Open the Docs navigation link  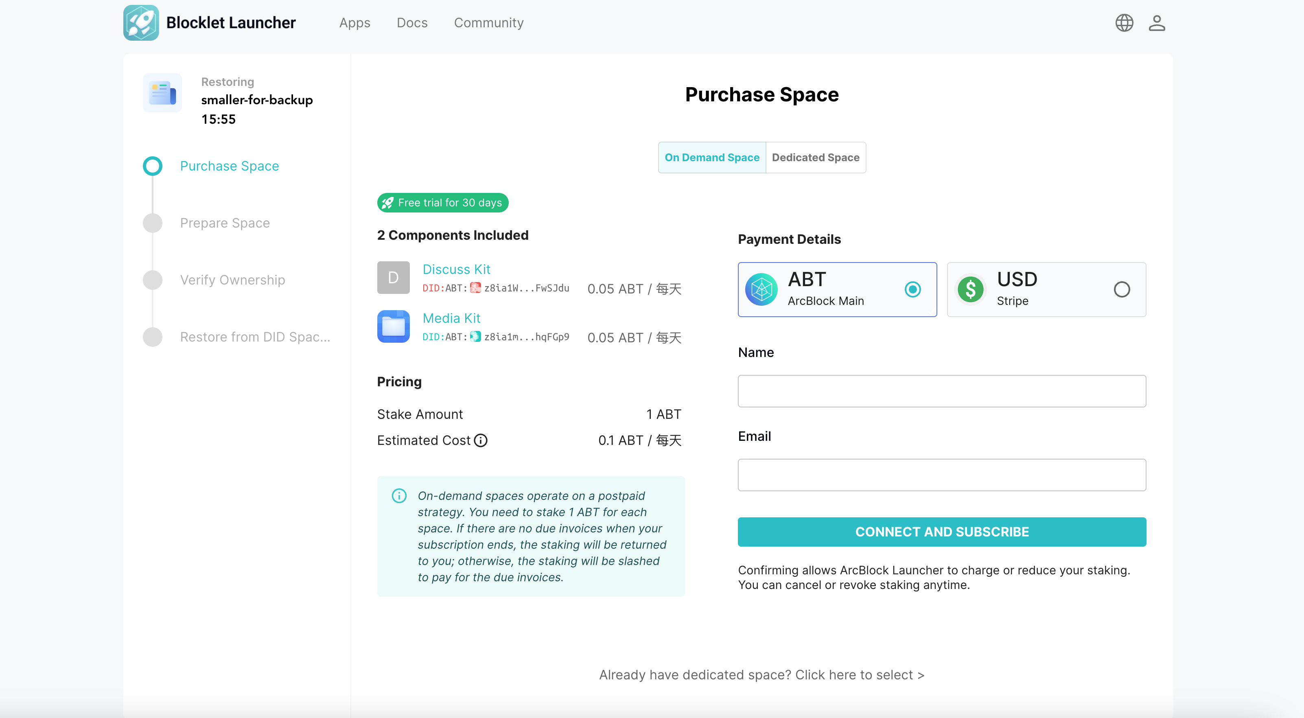(412, 23)
